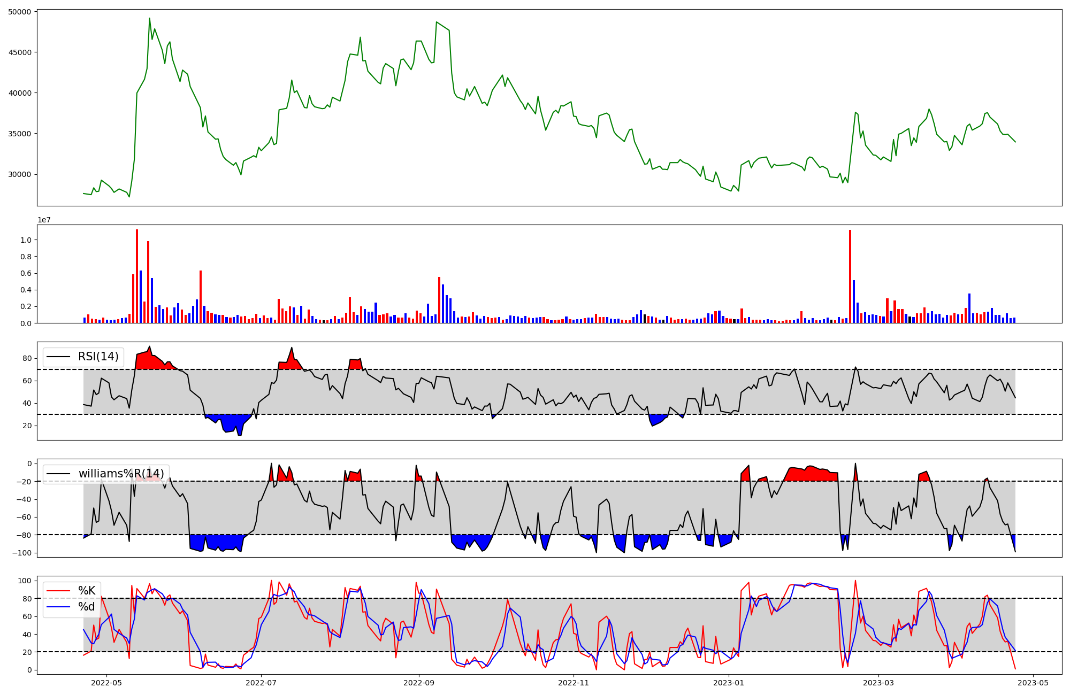1070x695 pixels.
Task: Click the 0.6 tick label on volume axis
Action: pos(26,273)
